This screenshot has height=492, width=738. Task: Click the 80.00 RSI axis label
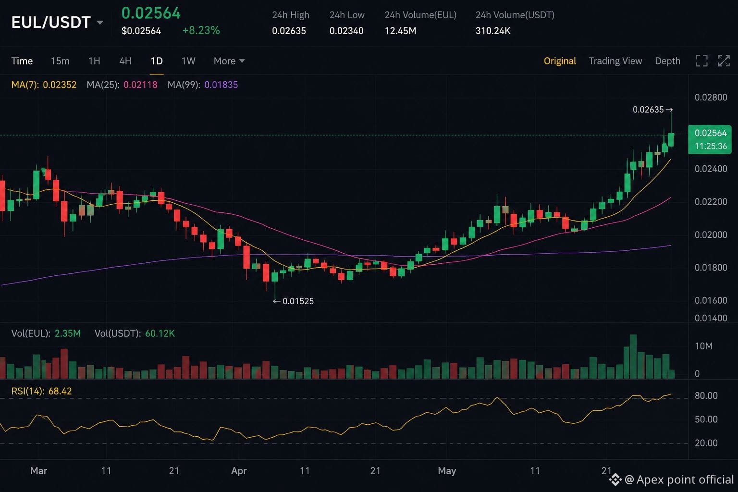[706, 395]
